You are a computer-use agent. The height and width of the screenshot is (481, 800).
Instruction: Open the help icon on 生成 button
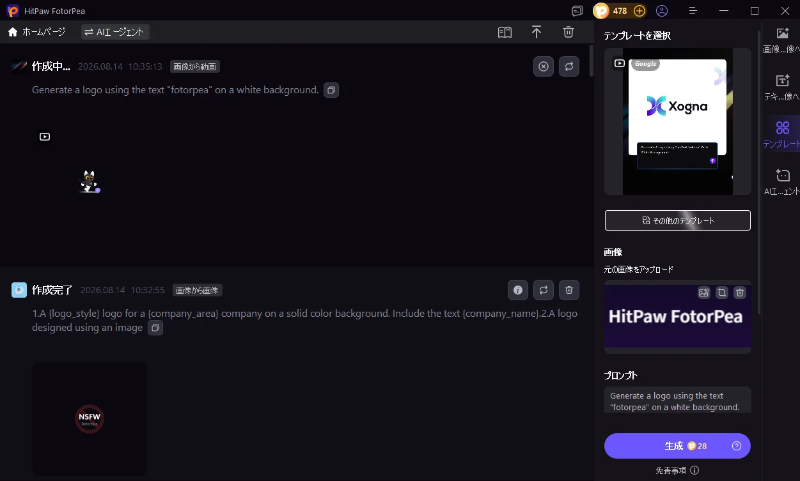pos(737,446)
